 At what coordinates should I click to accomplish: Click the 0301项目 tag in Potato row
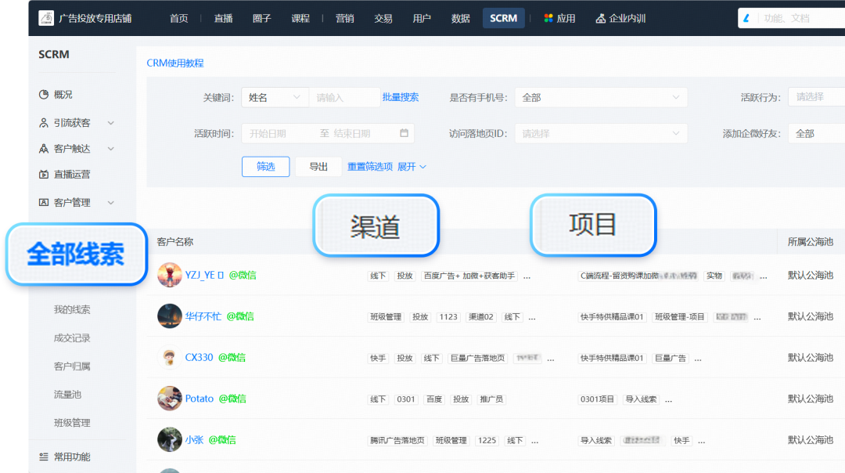pyautogui.click(x=597, y=399)
